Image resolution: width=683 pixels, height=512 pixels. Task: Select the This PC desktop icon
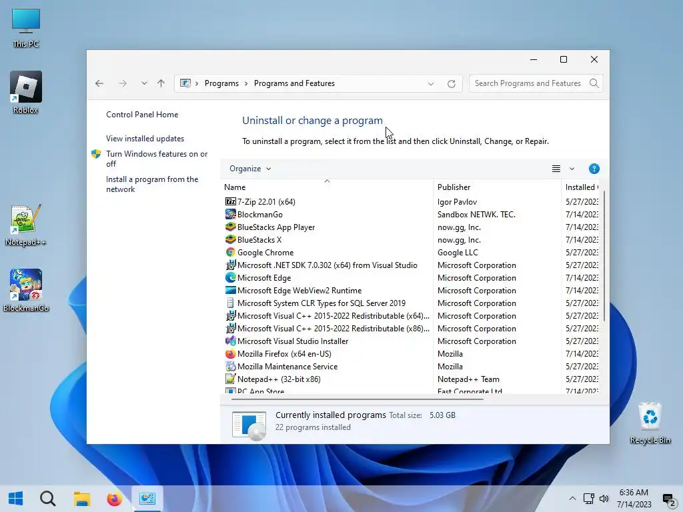(26, 27)
